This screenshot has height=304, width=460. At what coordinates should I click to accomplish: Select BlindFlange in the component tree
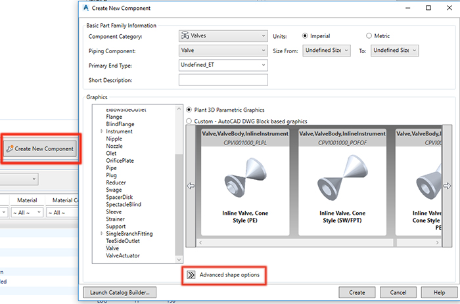(120, 124)
